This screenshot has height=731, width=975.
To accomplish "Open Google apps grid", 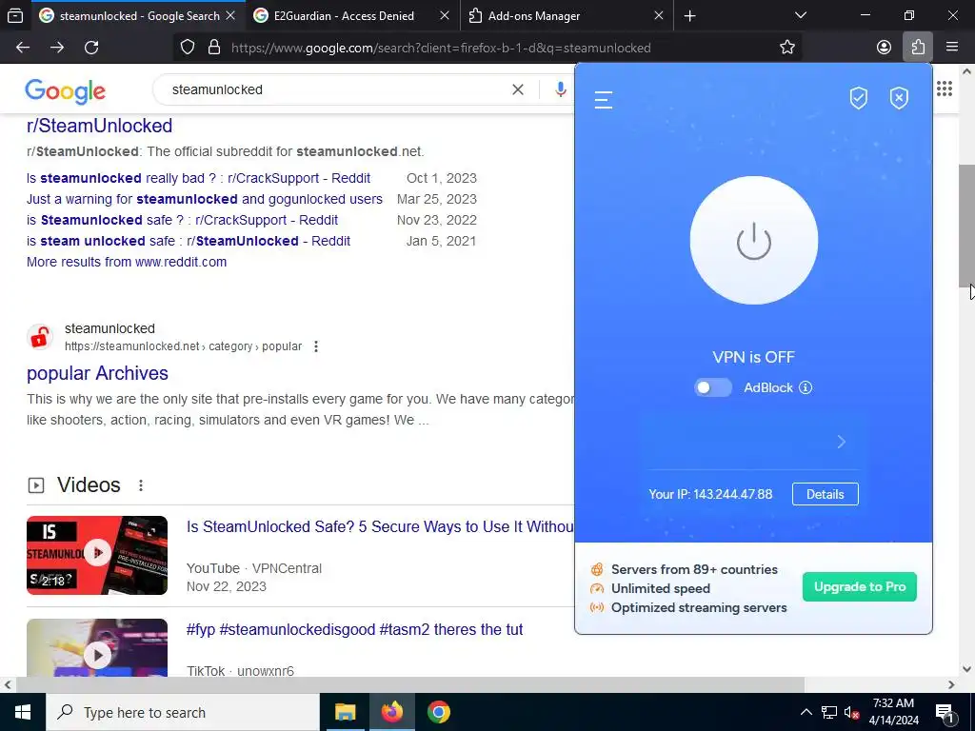I will pos(944,89).
